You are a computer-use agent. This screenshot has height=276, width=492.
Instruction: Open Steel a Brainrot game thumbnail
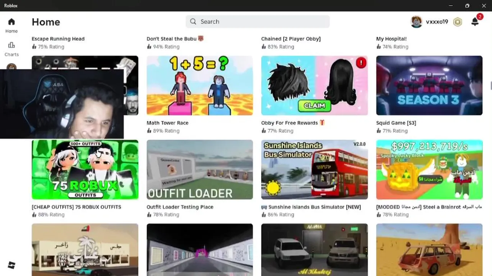pyautogui.click(x=429, y=169)
